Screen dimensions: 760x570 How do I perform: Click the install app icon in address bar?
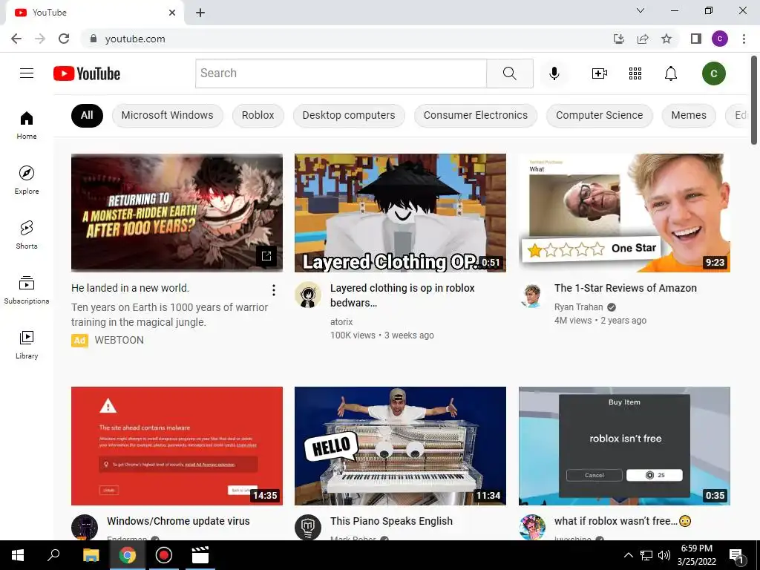[x=619, y=39]
